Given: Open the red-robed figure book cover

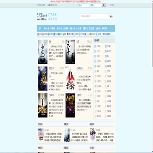Looking at the screenshot, I should (71, 79).
